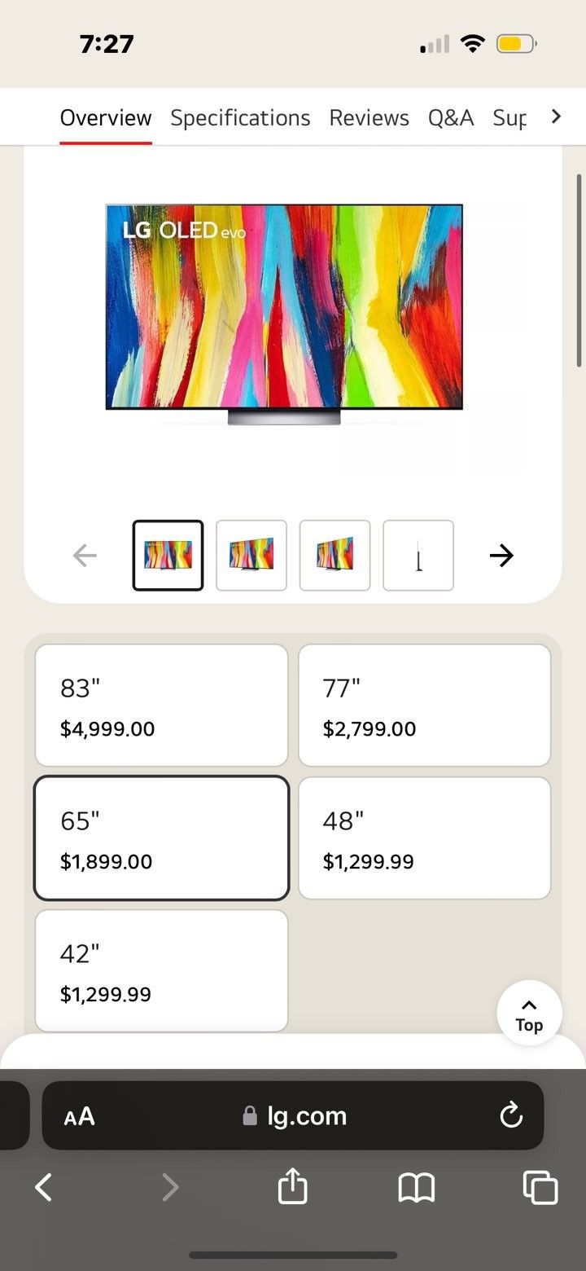This screenshot has height=1271, width=586.
Task: Switch to the Specifications tab
Action: [240, 117]
